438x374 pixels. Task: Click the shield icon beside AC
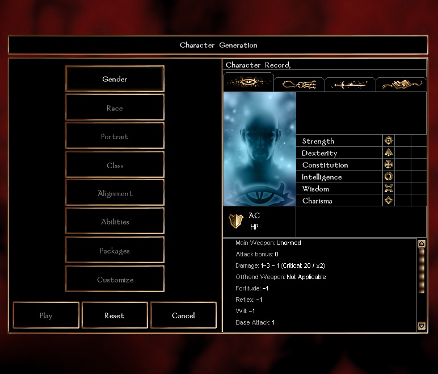[x=236, y=221]
